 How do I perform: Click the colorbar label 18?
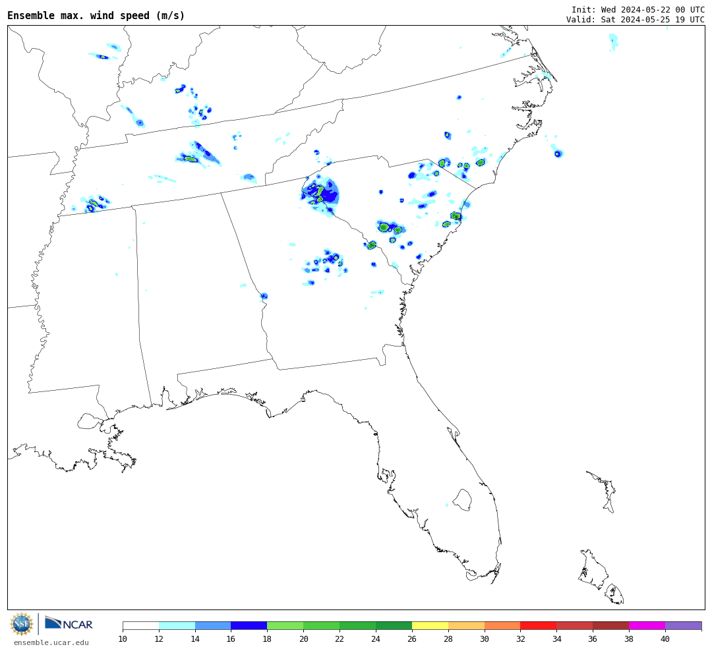point(267,638)
